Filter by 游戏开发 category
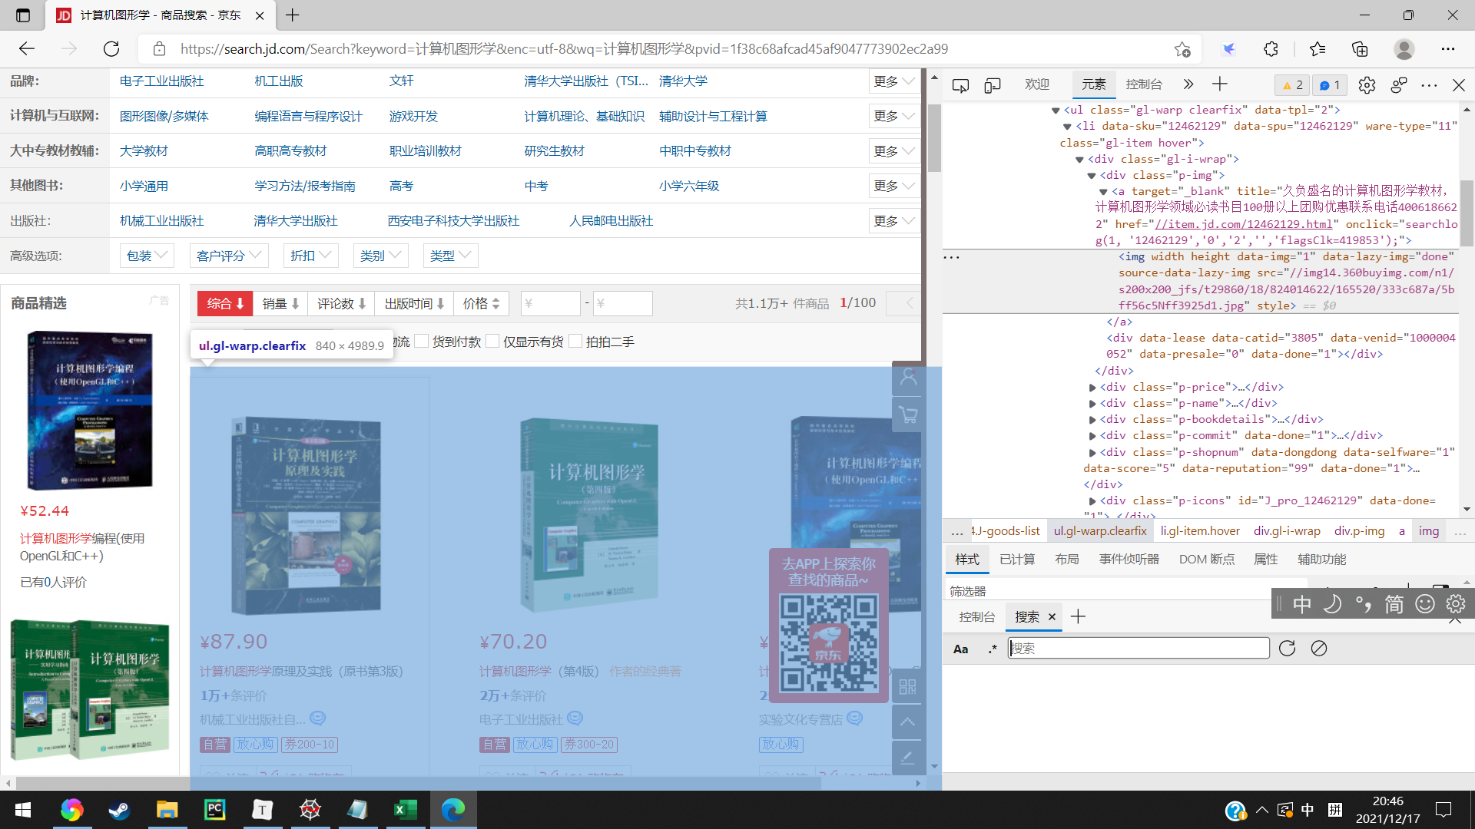The width and height of the screenshot is (1475, 829). pyautogui.click(x=413, y=117)
